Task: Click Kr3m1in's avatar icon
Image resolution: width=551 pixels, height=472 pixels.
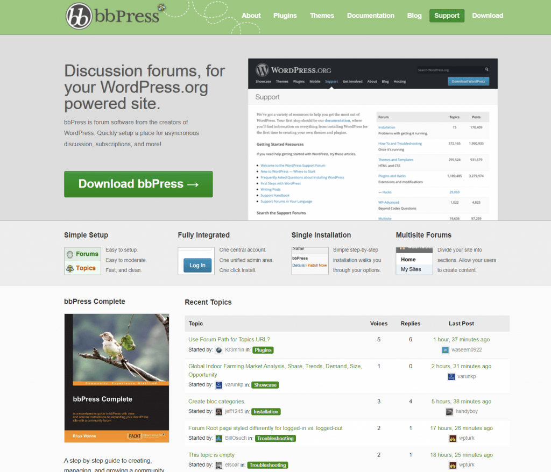Action: coord(219,350)
